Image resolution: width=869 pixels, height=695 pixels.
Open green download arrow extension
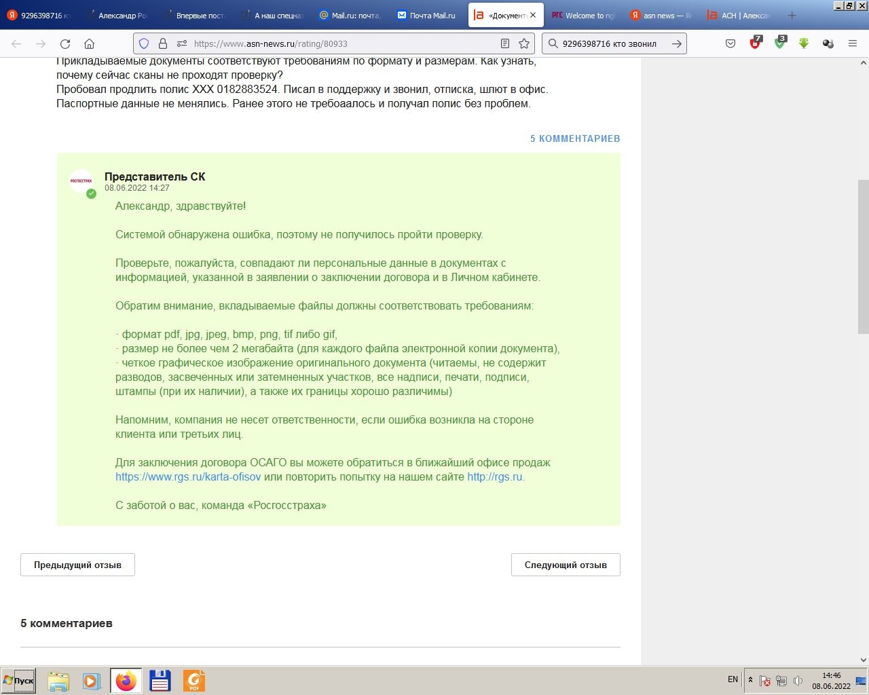804,43
